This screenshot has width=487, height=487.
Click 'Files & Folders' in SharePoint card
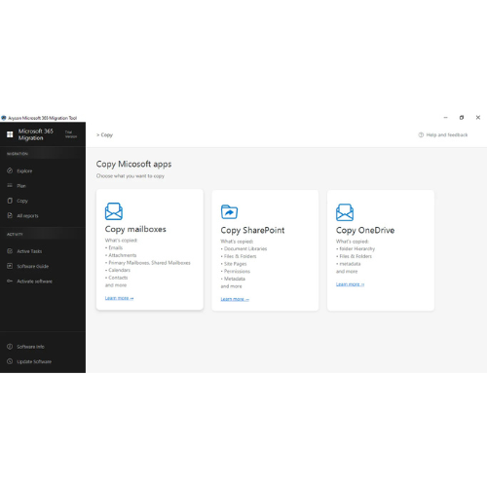pyautogui.click(x=240, y=256)
